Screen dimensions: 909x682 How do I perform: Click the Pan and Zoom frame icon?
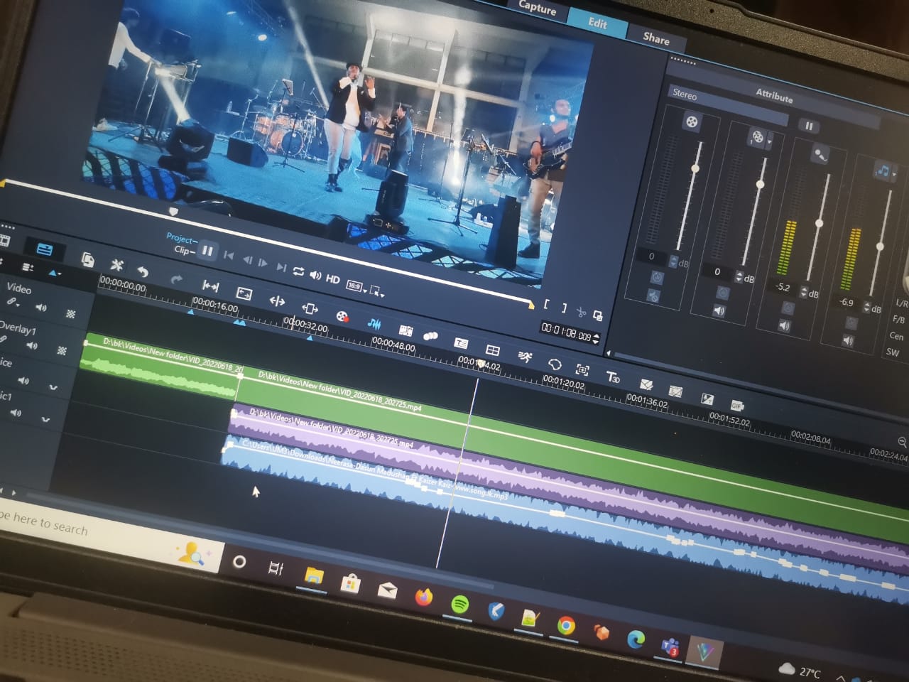point(582,370)
